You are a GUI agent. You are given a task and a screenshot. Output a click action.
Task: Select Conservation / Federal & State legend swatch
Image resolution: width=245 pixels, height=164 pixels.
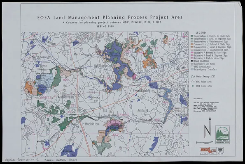click(x=192, y=44)
